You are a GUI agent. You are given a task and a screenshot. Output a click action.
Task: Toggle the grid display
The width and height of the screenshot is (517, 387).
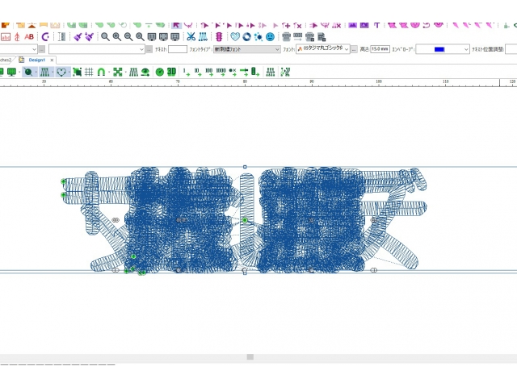[89, 72]
